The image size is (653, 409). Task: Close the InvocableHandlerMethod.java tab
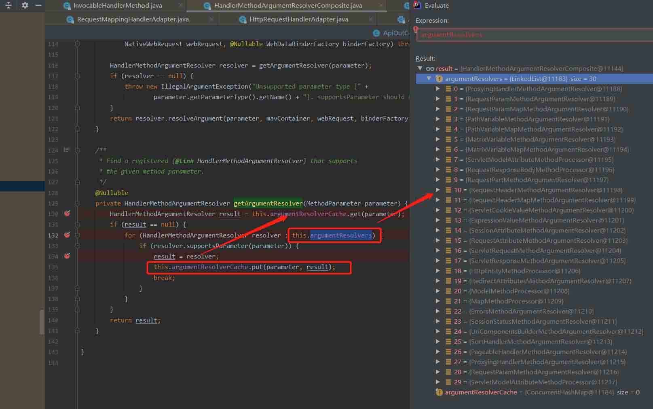coord(181,6)
